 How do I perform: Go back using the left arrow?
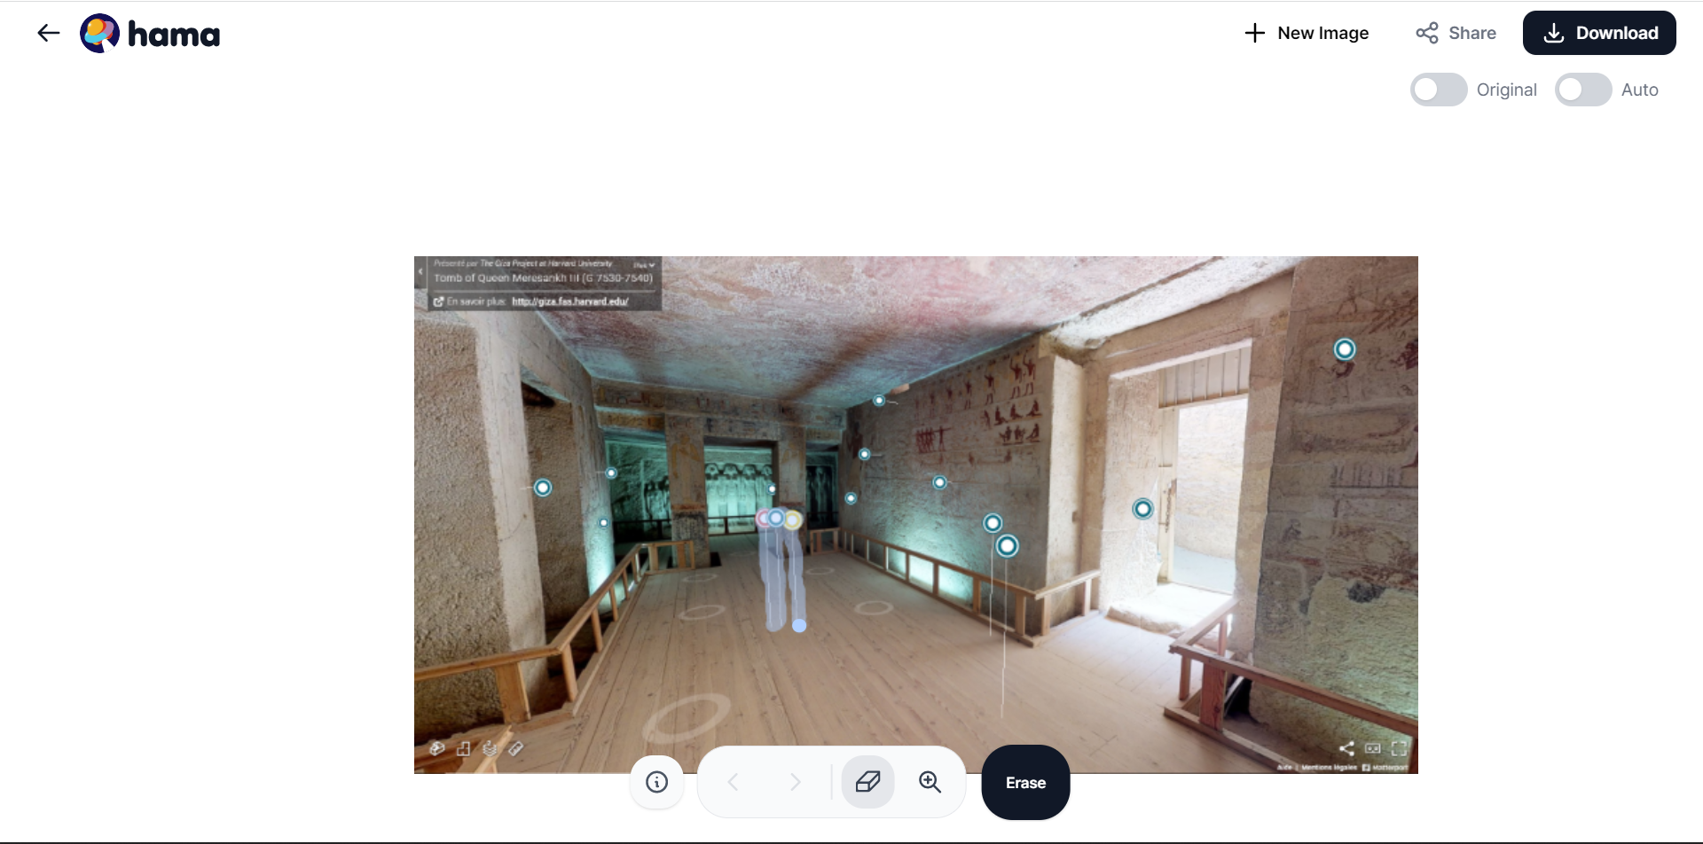[x=48, y=34]
